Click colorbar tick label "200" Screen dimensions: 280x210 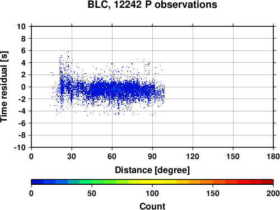(x=273, y=193)
